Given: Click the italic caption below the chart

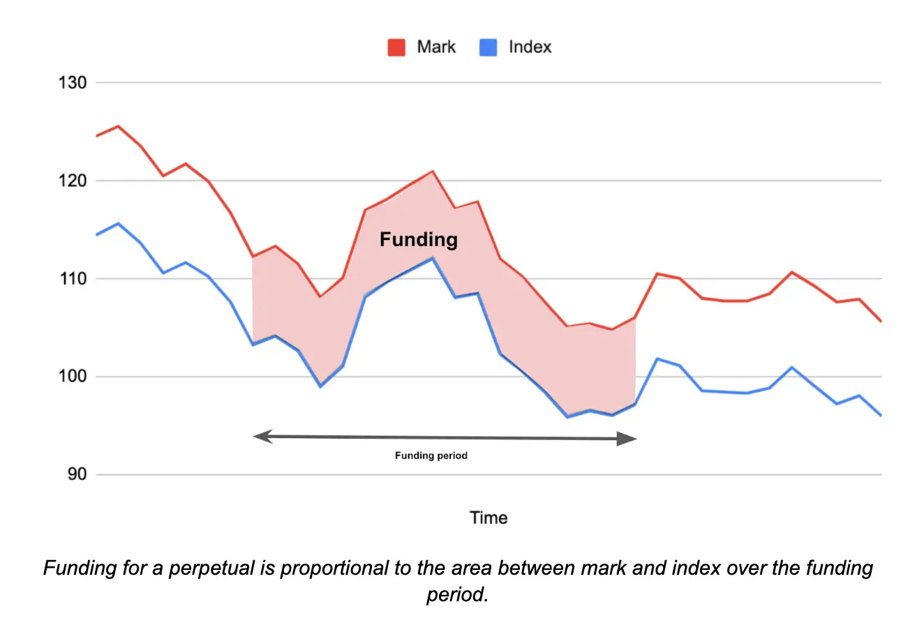Looking at the screenshot, I should pos(458,580).
